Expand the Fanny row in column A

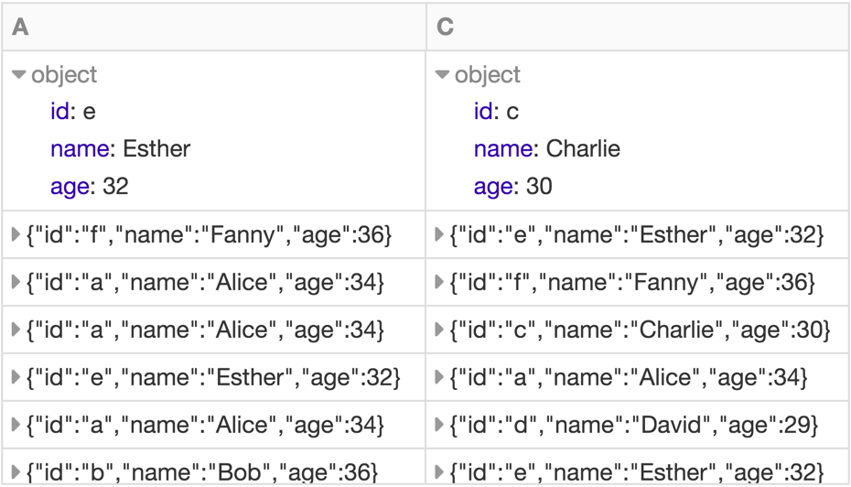tap(16, 235)
